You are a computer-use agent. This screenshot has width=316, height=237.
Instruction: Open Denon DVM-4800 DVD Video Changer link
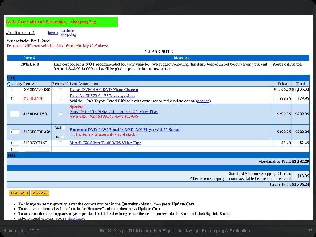pyautogui.click(x=104, y=90)
